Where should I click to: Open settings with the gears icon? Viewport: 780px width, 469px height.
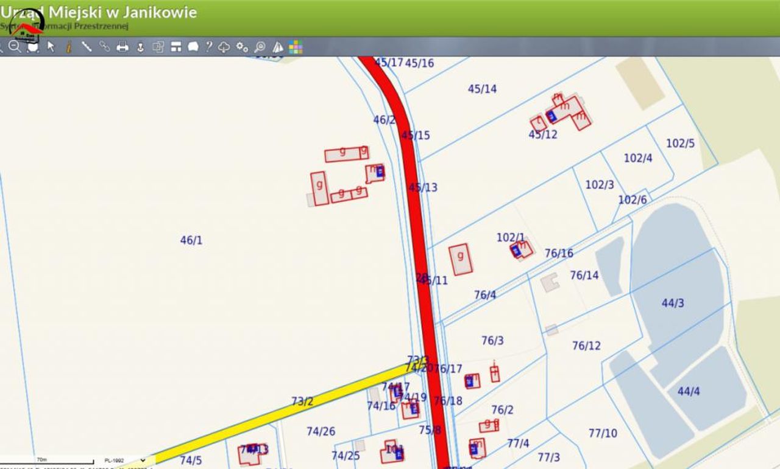[x=242, y=47]
